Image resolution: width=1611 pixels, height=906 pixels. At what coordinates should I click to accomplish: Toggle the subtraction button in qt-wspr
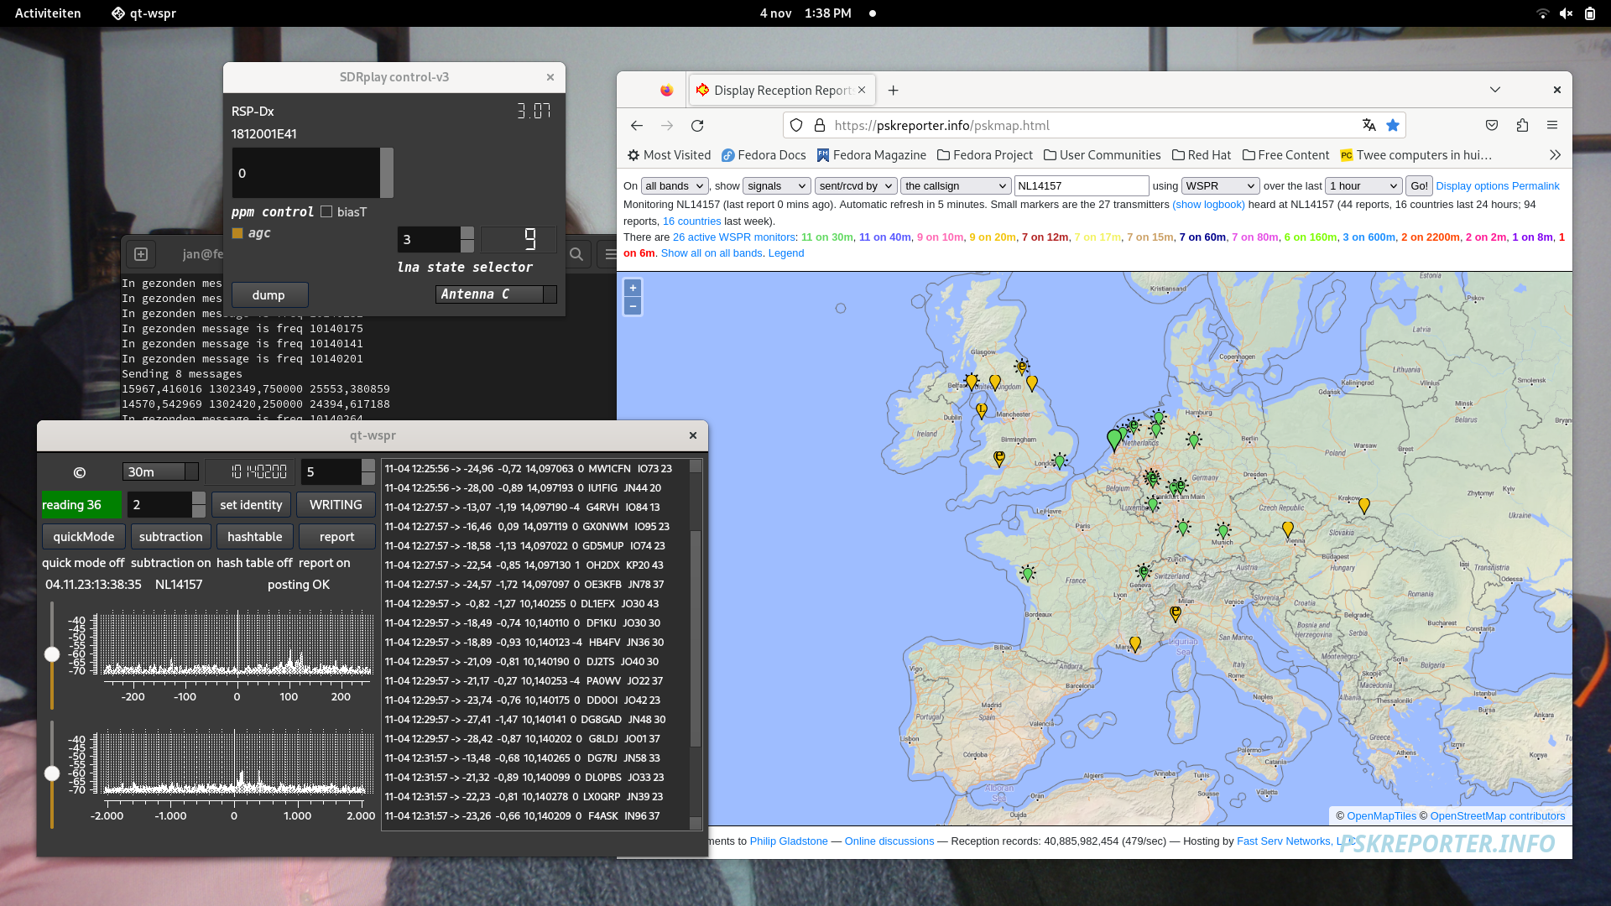[170, 537]
